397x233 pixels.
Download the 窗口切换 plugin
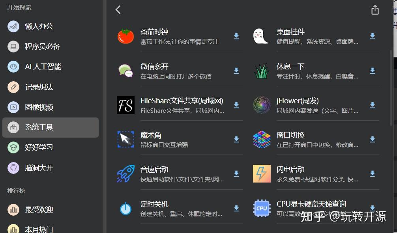[x=372, y=139]
